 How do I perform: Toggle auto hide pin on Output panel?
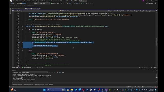[155, 70]
